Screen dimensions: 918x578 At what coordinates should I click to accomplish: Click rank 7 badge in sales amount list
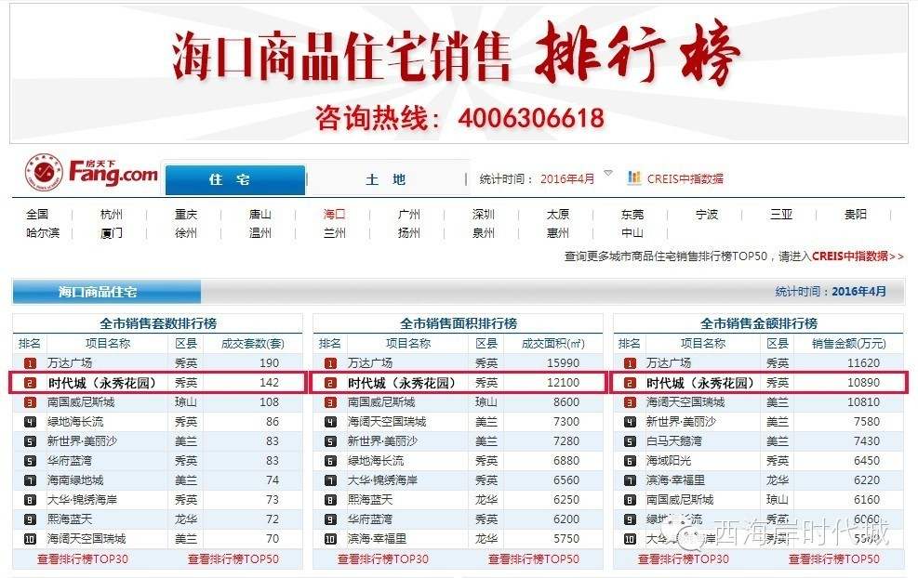coord(630,480)
